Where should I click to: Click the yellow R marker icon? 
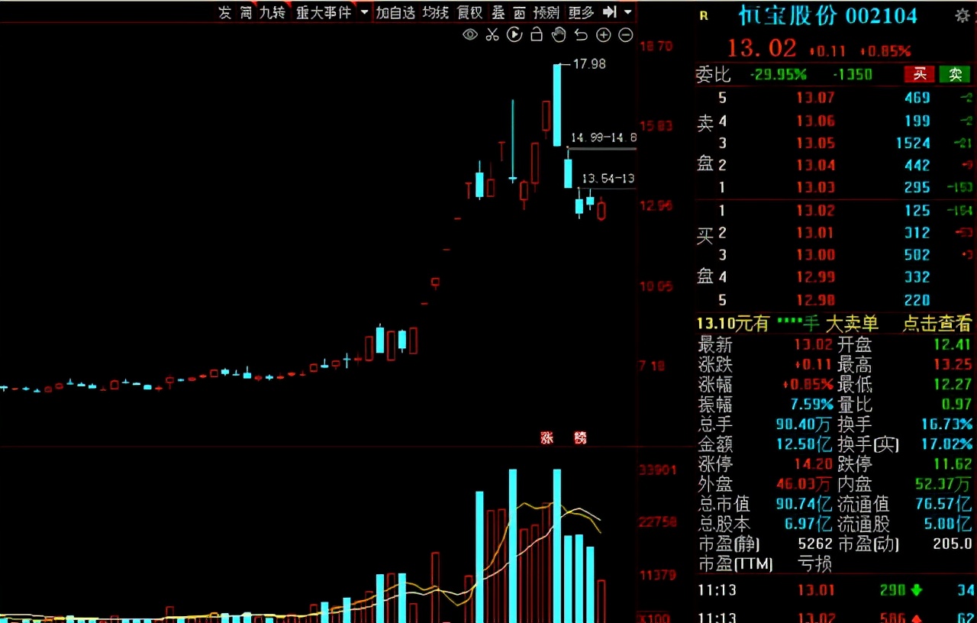(703, 15)
